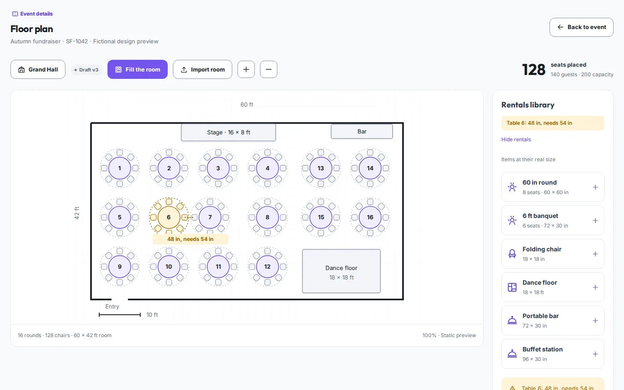
Task: Select table 4 on the floor plan
Action: tap(267, 168)
